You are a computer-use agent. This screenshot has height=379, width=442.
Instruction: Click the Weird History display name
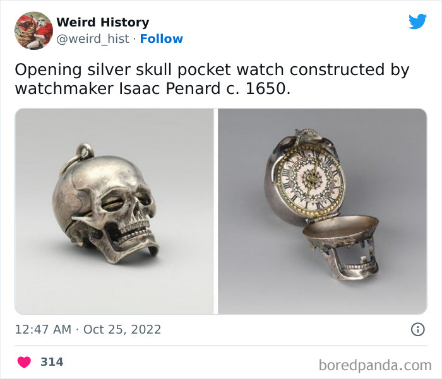103,22
